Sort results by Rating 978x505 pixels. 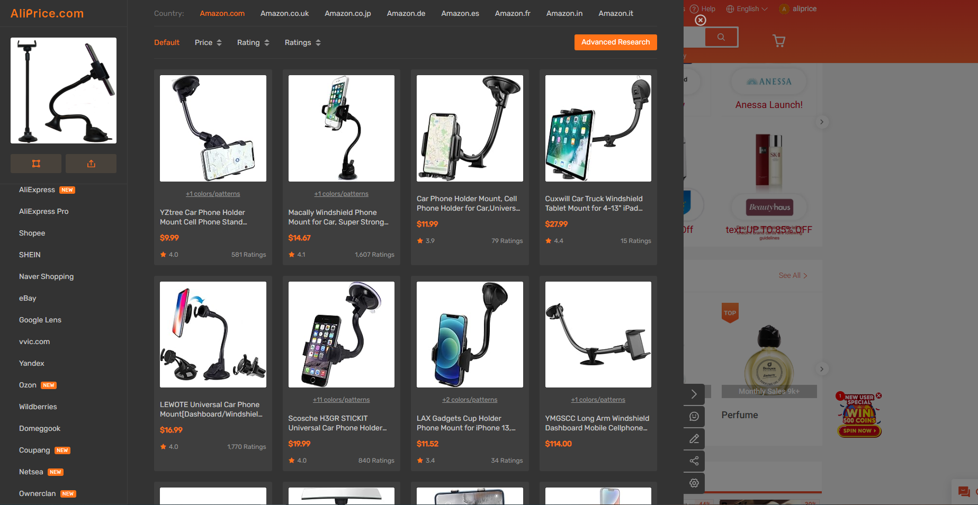point(253,42)
